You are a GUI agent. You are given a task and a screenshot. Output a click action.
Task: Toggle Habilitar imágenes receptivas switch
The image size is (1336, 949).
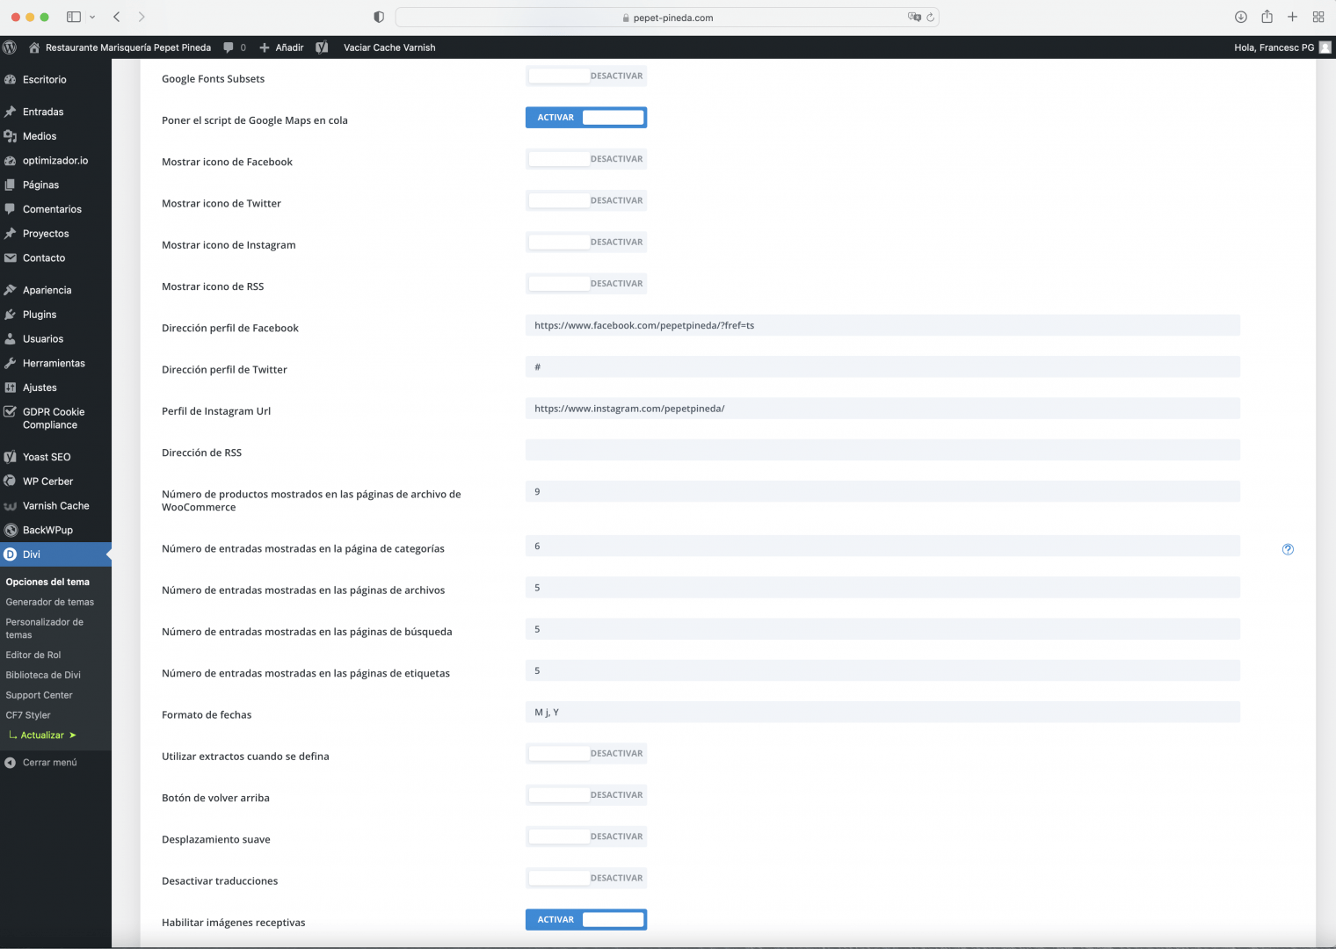pyautogui.click(x=586, y=920)
